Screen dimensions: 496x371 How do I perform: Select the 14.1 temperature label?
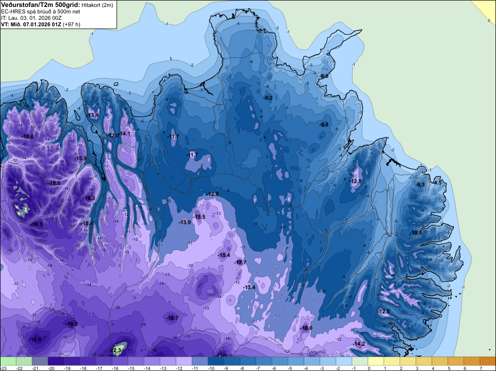coord(125,134)
